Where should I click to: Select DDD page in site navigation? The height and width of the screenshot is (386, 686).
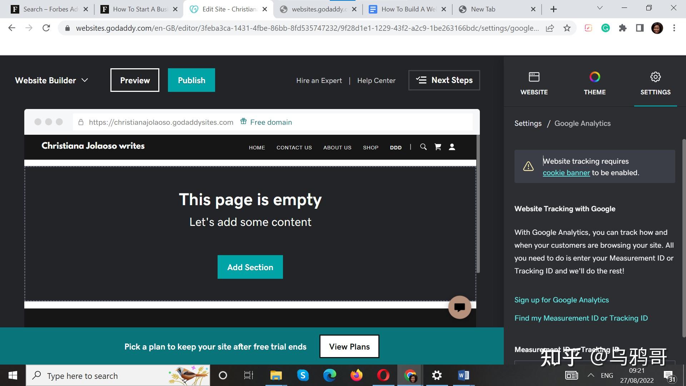point(396,148)
